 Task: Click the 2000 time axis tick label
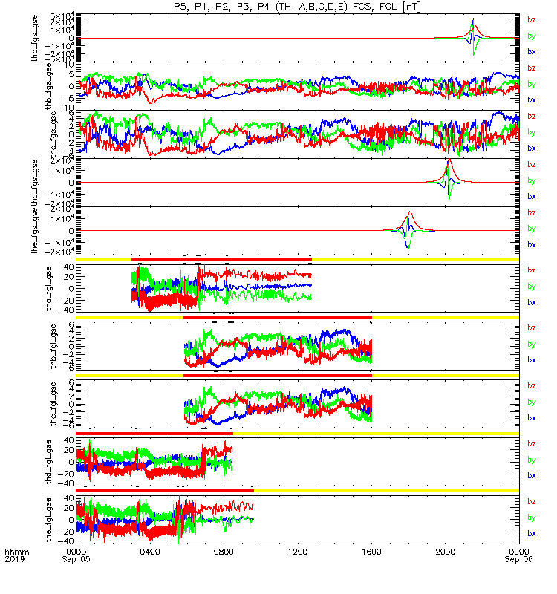click(445, 552)
